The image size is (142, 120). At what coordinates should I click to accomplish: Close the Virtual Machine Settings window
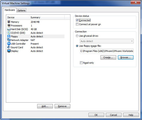coord(135,2)
